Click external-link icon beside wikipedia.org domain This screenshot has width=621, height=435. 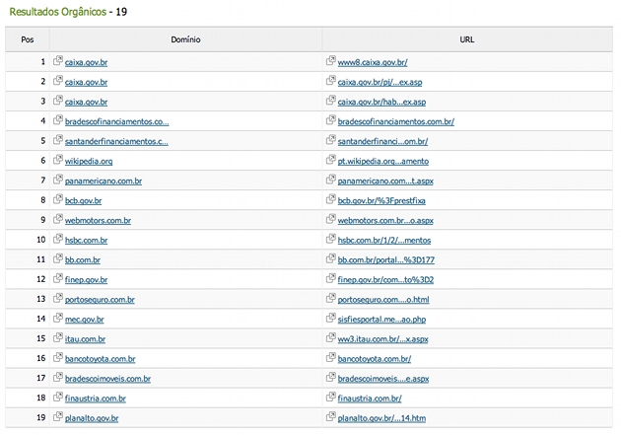point(58,160)
